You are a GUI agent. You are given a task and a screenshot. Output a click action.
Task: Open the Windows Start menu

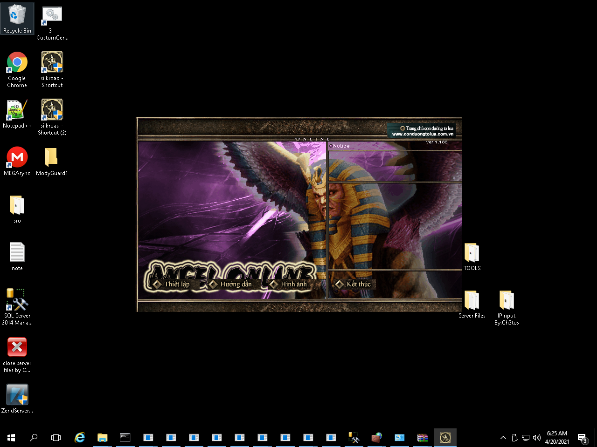(x=11, y=438)
